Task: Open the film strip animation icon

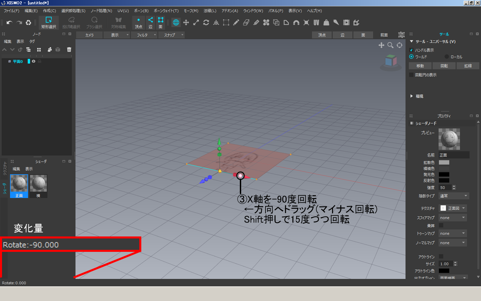Action: (x=346, y=22)
